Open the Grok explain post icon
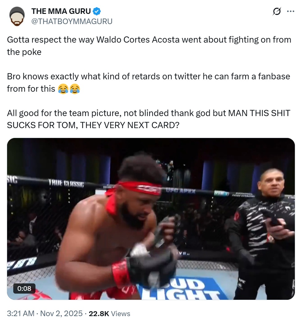301x326 pixels. pos(277,11)
